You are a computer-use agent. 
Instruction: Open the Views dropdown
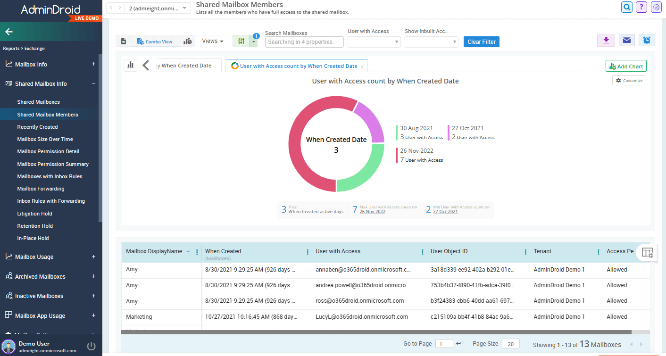pyautogui.click(x=213, y=41)
